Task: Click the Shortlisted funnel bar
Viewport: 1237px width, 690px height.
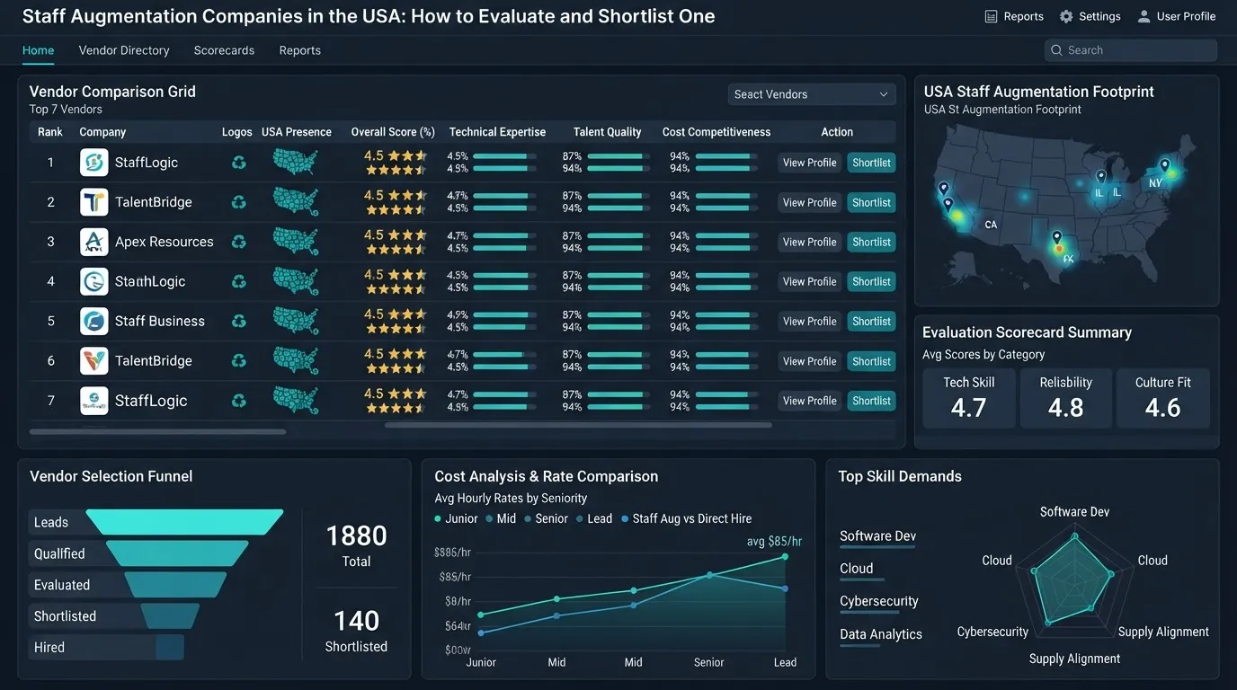Action: pos(170,615)
